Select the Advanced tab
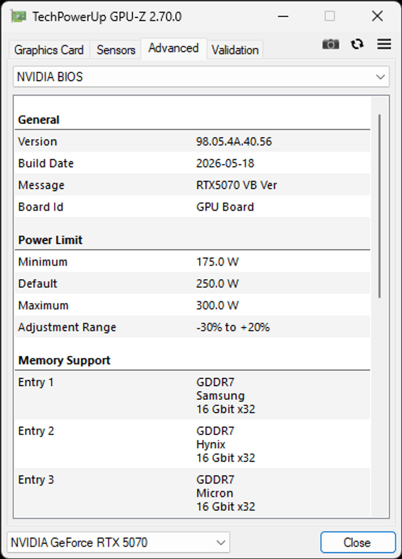402x559 pixels. coord(173,48)
